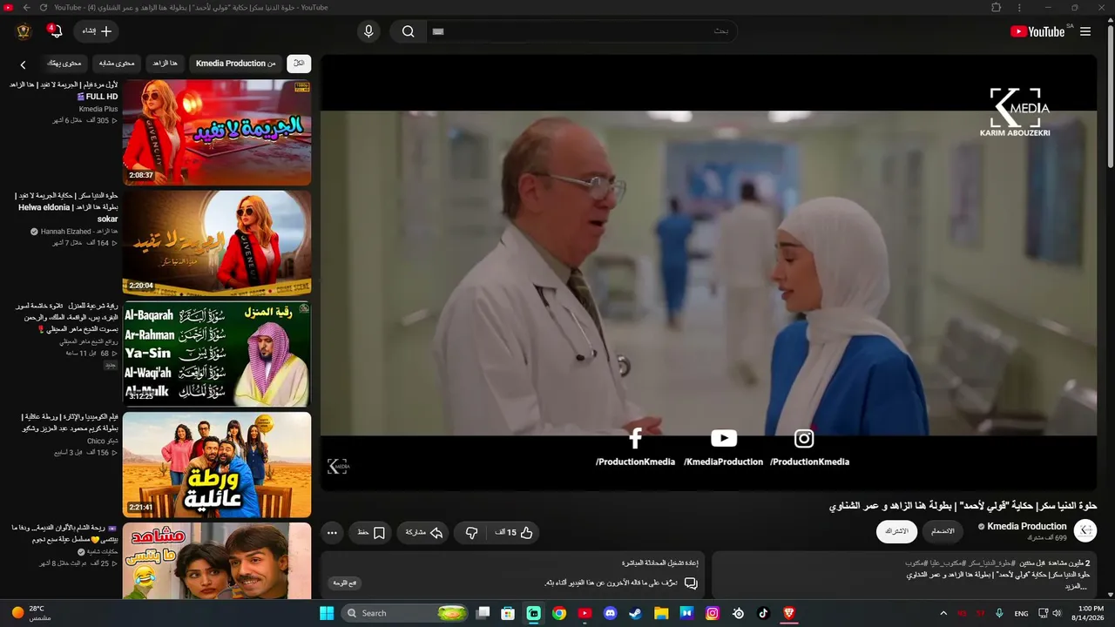
Task: Open the Kmedia Production channel avatar
Action: (x=1085, y=531)
